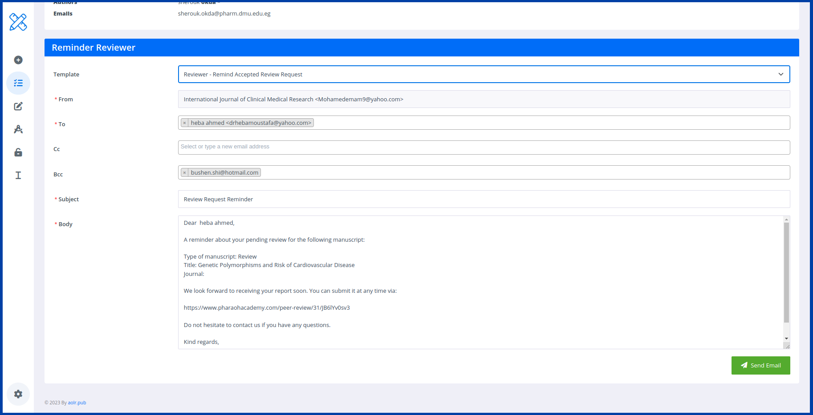Open the task list icon in sidebar

tap(18, 83)
